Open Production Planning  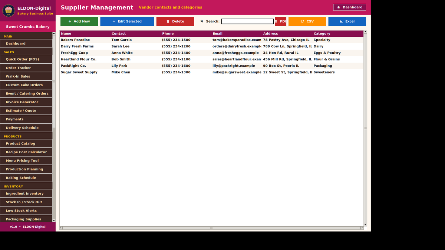click(26, 169)
